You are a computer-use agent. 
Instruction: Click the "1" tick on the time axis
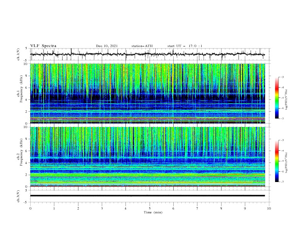(x=54, y=208)
